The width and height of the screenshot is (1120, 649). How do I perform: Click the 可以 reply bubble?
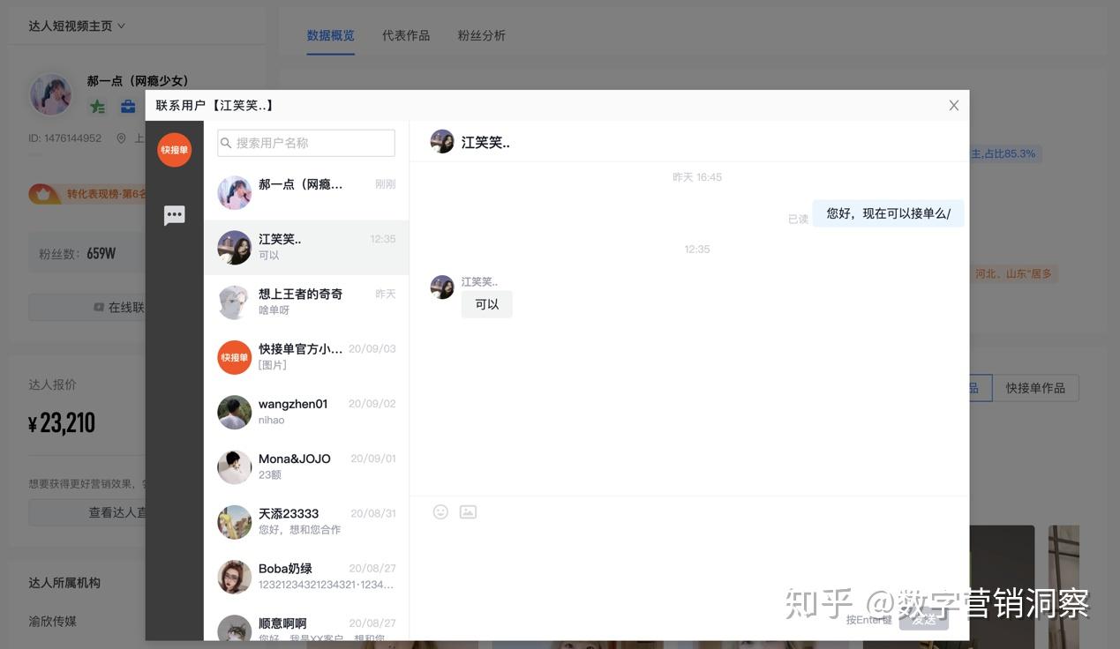pos(486,304)
